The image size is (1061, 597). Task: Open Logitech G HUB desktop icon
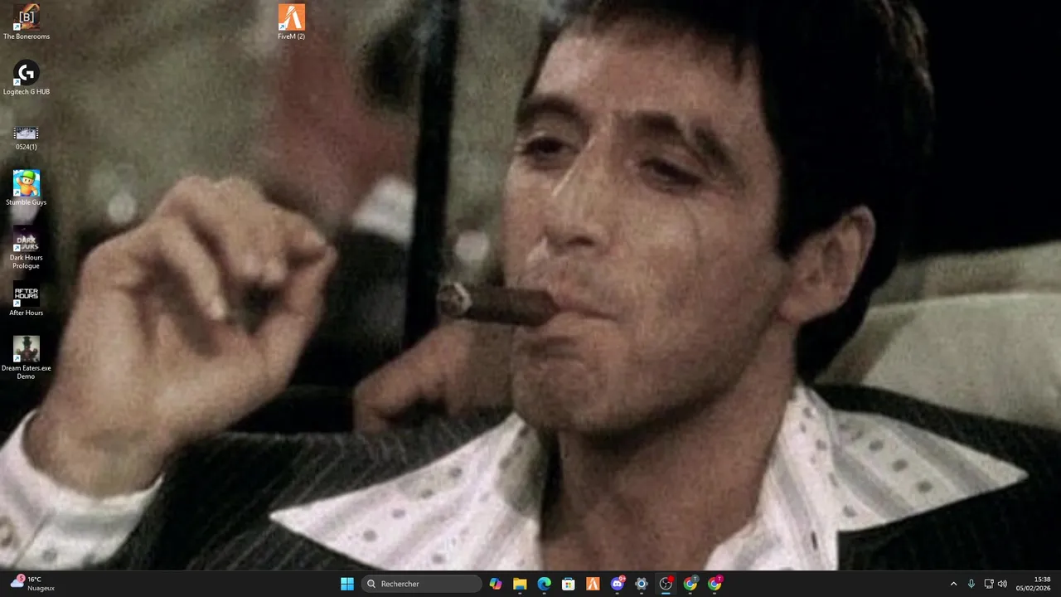point(27,77)
